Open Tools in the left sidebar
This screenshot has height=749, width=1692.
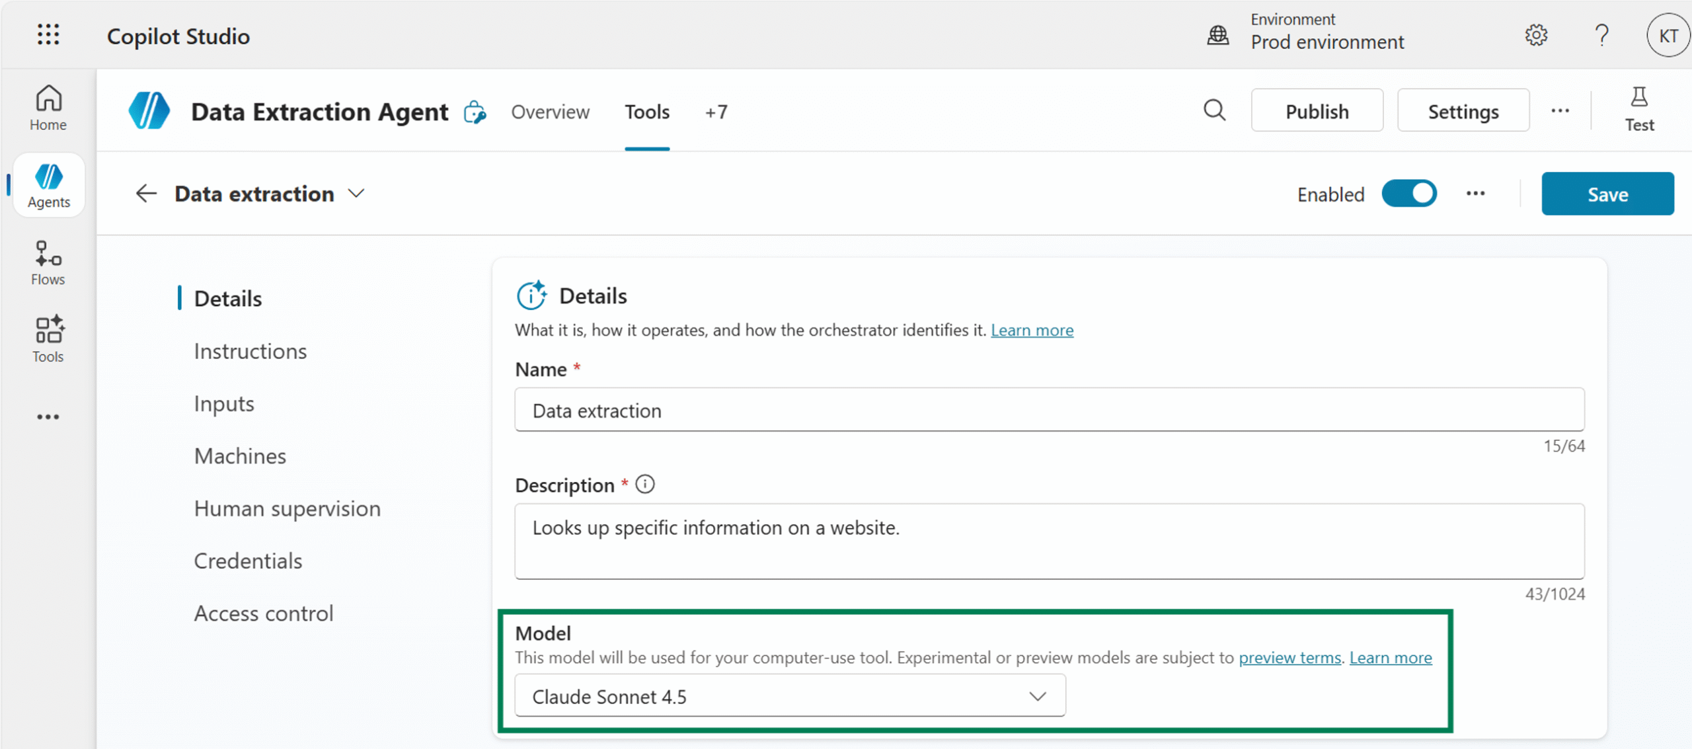[x=48, y=339]
